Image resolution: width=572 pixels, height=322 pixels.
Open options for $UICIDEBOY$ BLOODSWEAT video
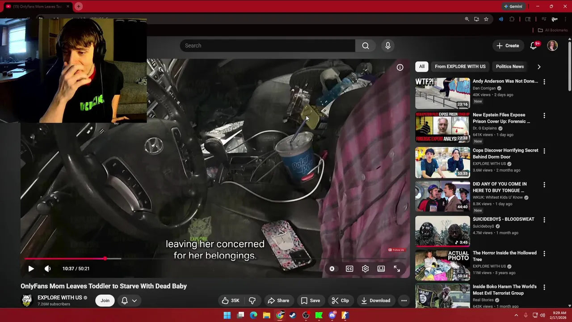(544, 220)
